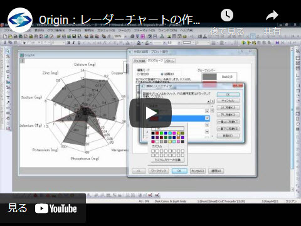
Task: Switch to the パターン tab
Action: pos(170,61)
